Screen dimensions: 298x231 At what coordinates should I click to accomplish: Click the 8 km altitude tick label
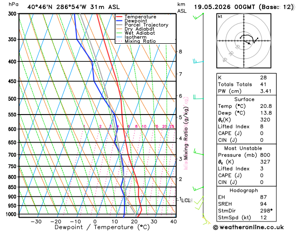(x=181, y=51)
